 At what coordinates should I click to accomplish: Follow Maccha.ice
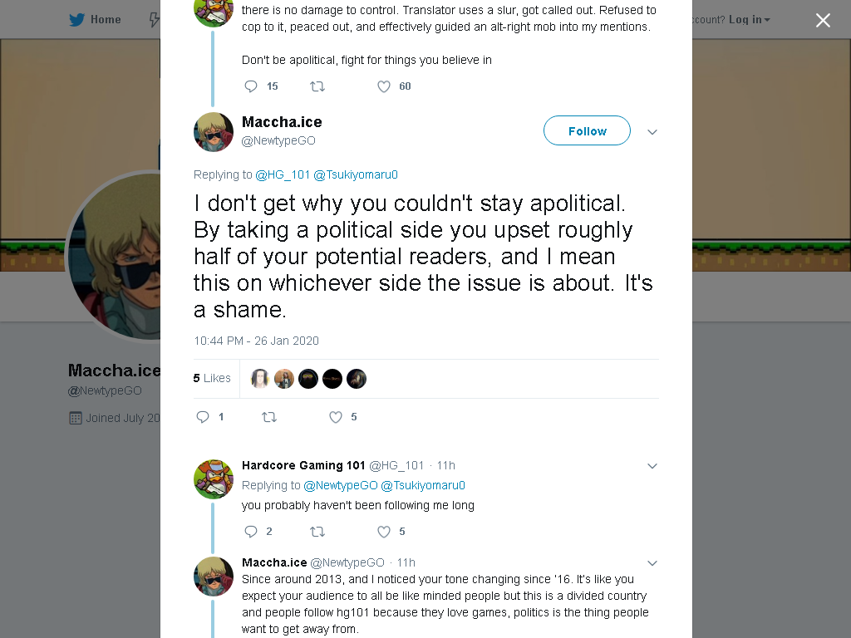click(x=587, y=130)
